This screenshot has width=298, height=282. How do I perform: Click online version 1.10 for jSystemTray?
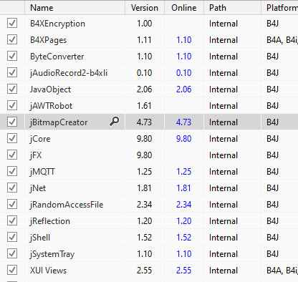coord(184,254)
